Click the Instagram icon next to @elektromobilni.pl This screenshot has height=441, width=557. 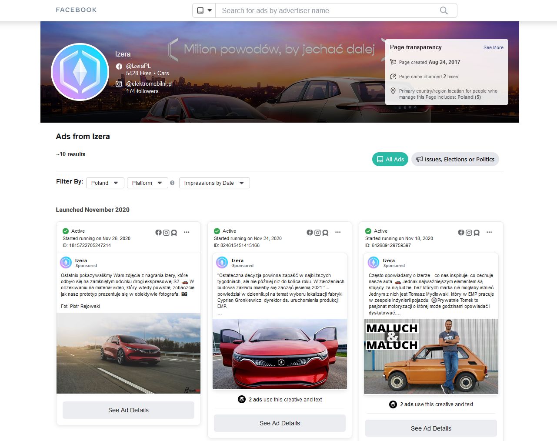(x=119, y=84)
